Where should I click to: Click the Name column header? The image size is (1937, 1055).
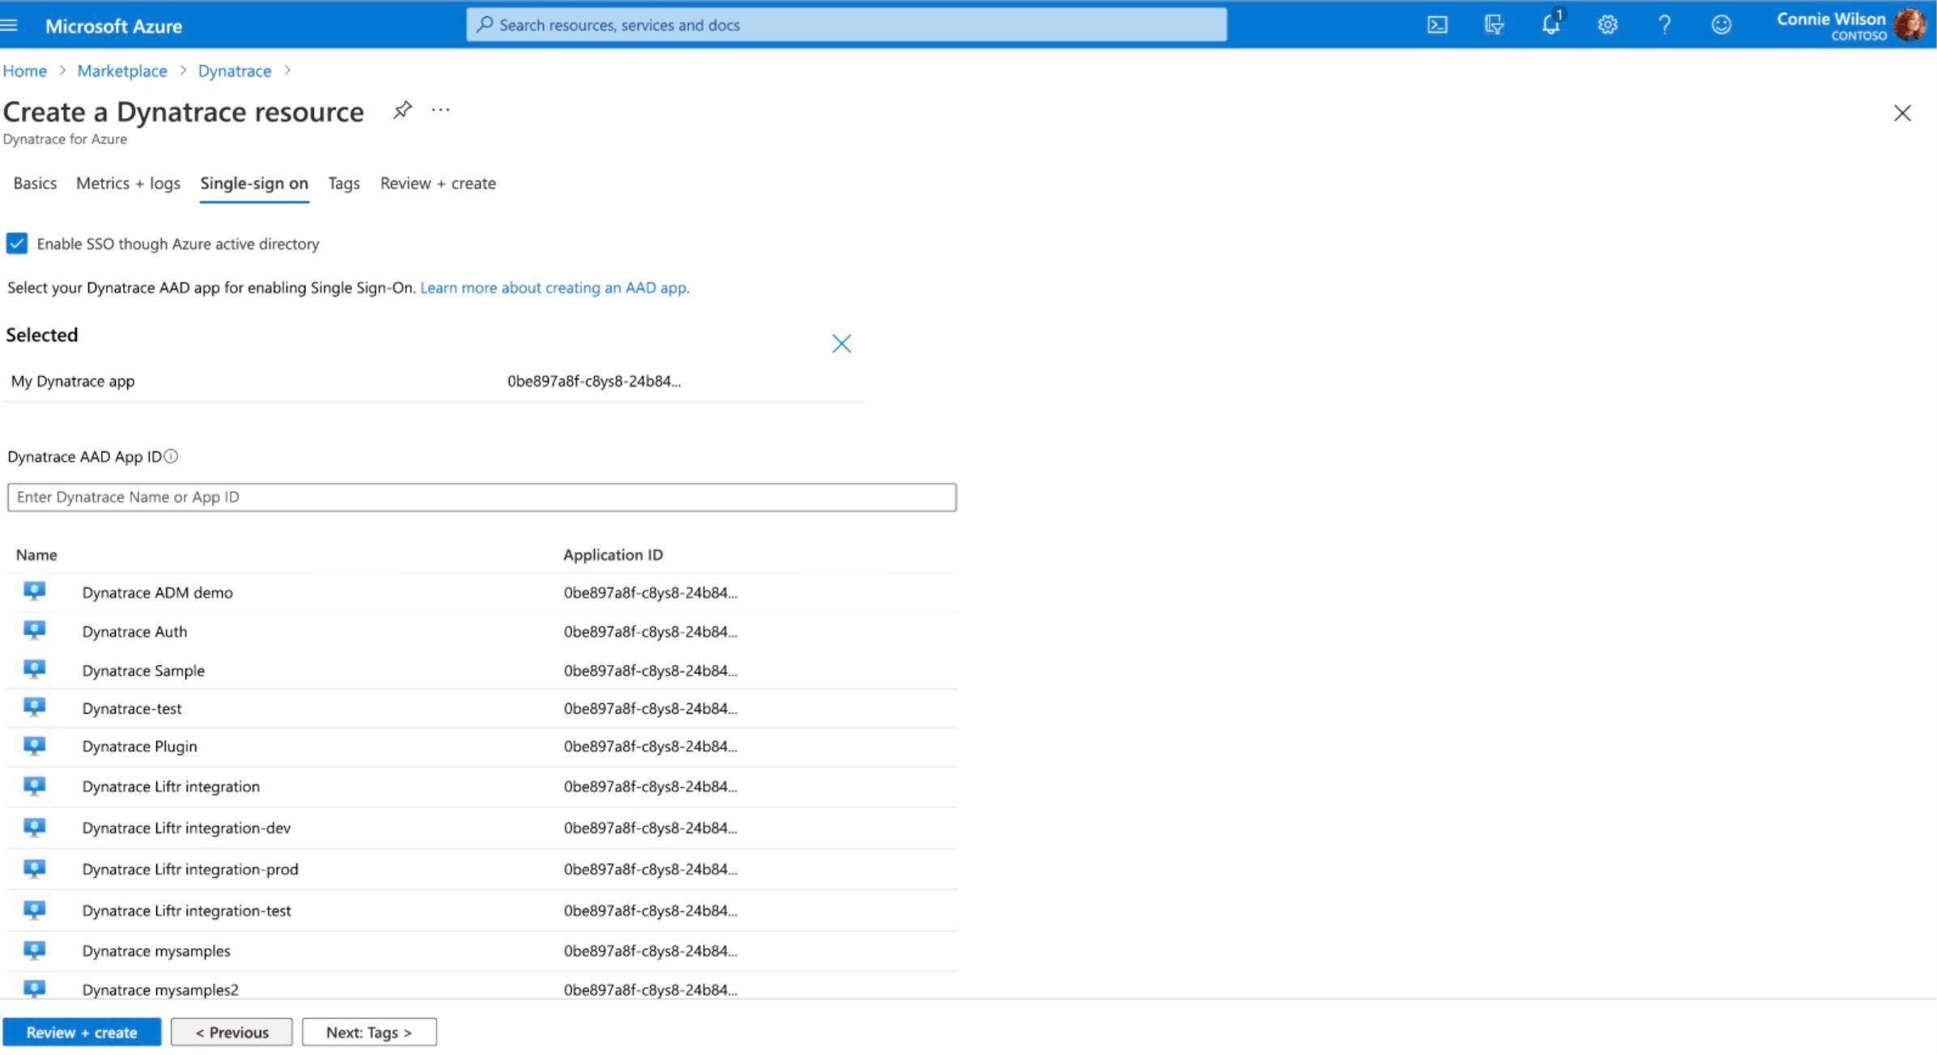pyautogui.click(x=36, y=555)
